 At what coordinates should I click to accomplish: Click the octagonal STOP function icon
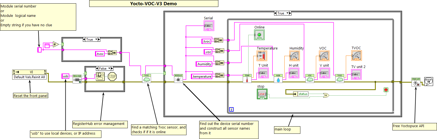[112, 77]
